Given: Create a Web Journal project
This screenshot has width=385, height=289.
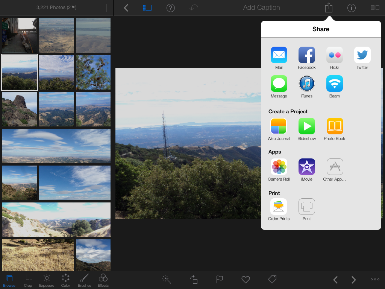Looking at the screenshot, I should [279, 126].
